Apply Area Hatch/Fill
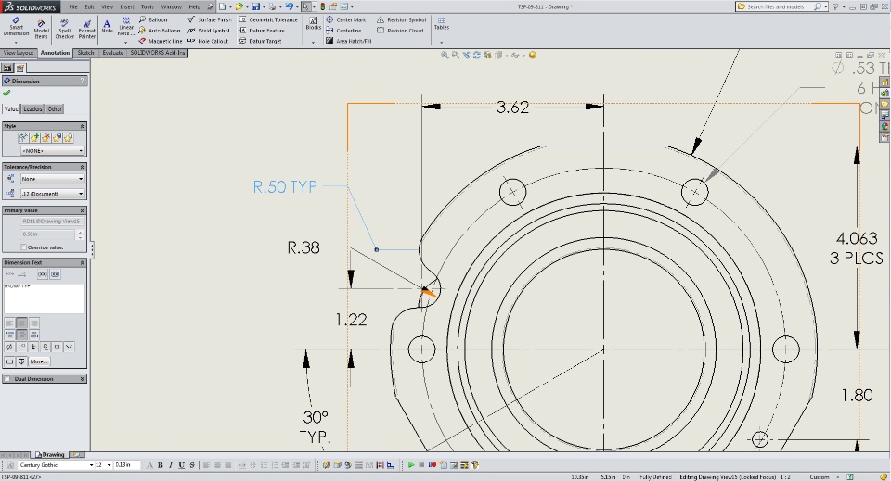The width and height of the screenshot is (891, 481). pos(349,42)
